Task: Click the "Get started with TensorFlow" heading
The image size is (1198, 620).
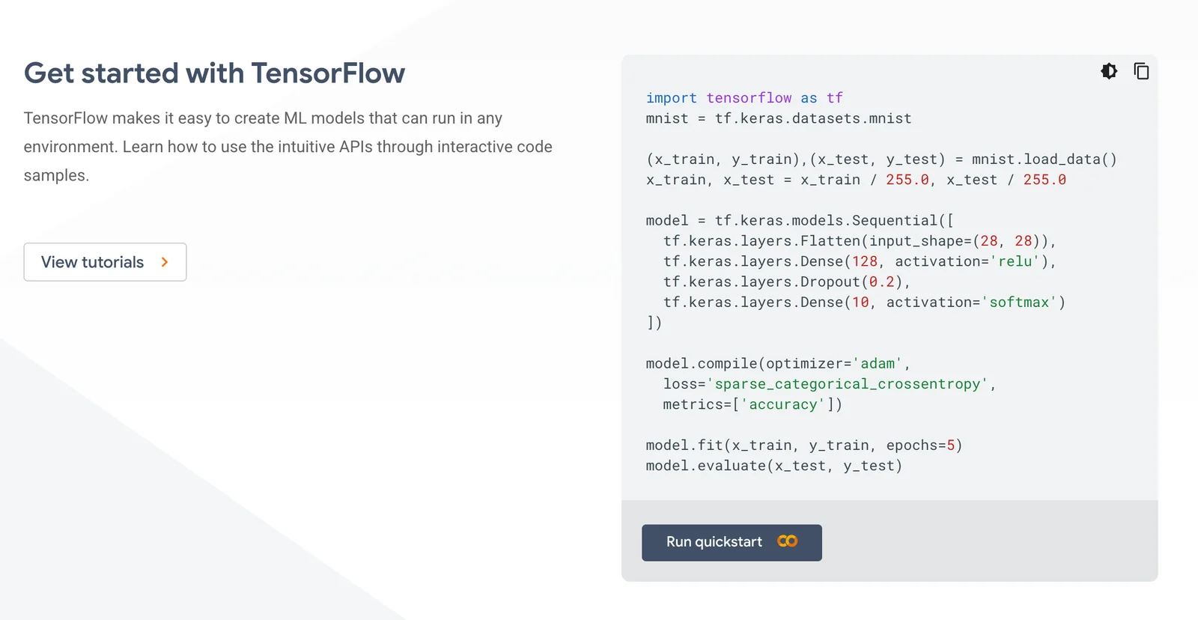Action: click(214, 73)
